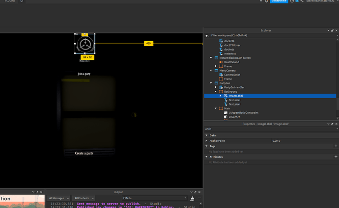Click the Instant Black Death Screen ScreenGui icon
This screenshot has width=339, height=208.
[x=216, y=58]
